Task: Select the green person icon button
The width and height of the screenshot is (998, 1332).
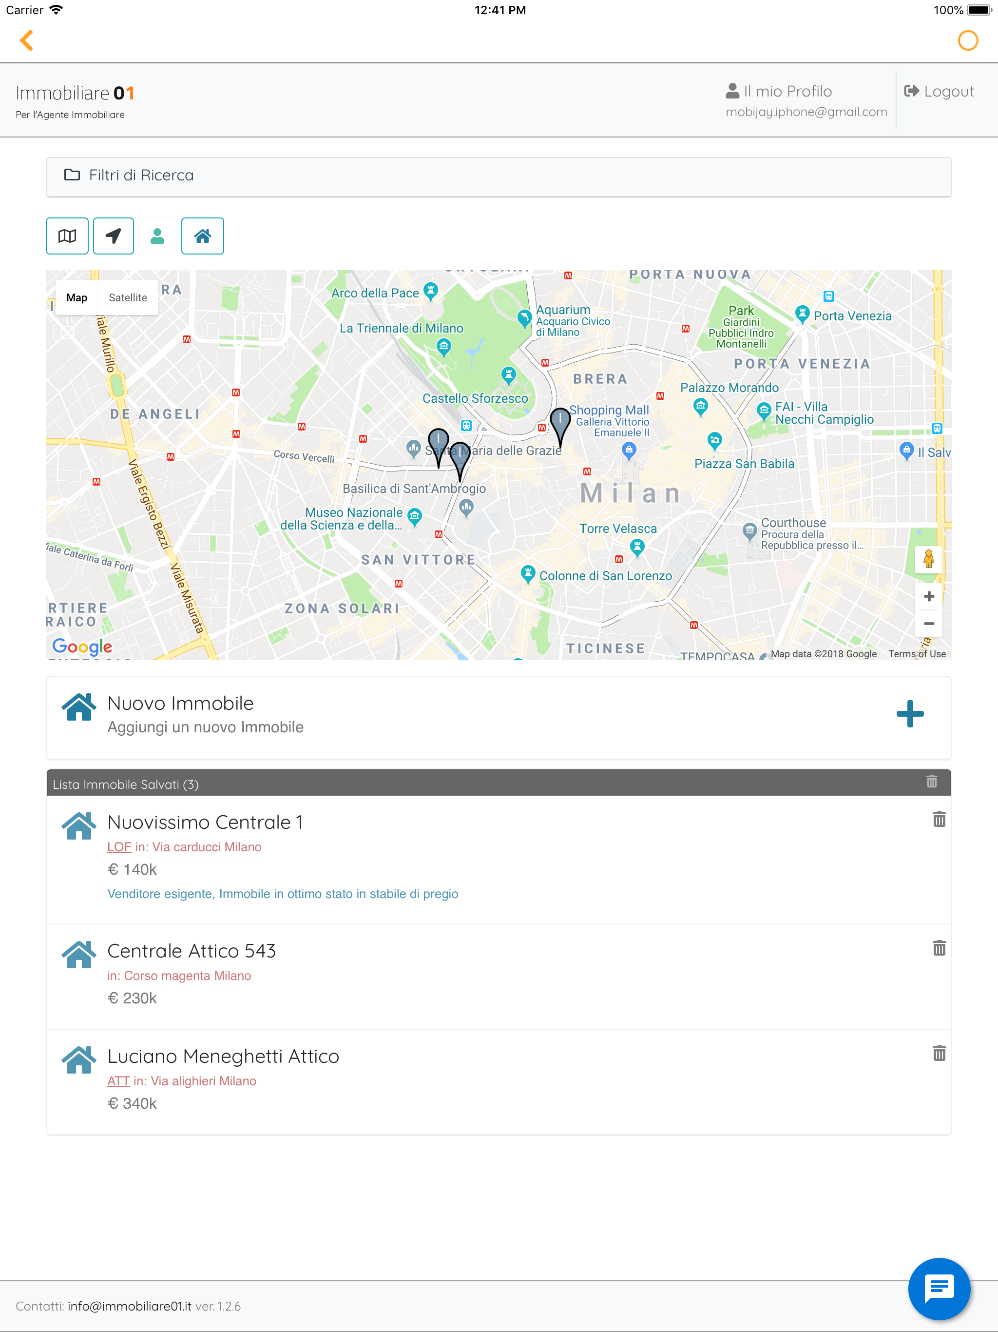Action: (157, 236)
